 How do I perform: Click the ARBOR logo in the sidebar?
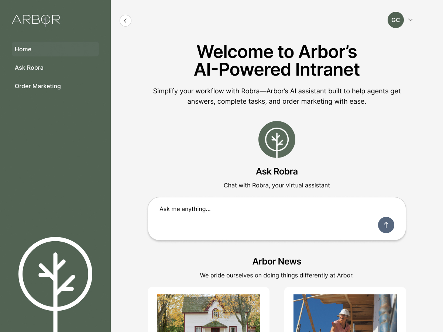point(36,20)
